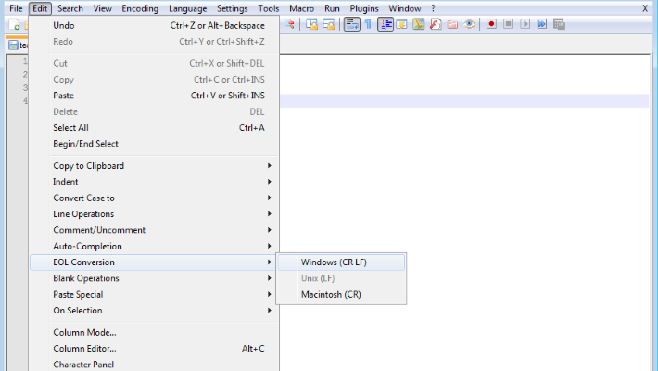Viewport: 658px width, 371px height.
Task: Expand the Copy to Clipboard submenu
Action: (155, 166)
